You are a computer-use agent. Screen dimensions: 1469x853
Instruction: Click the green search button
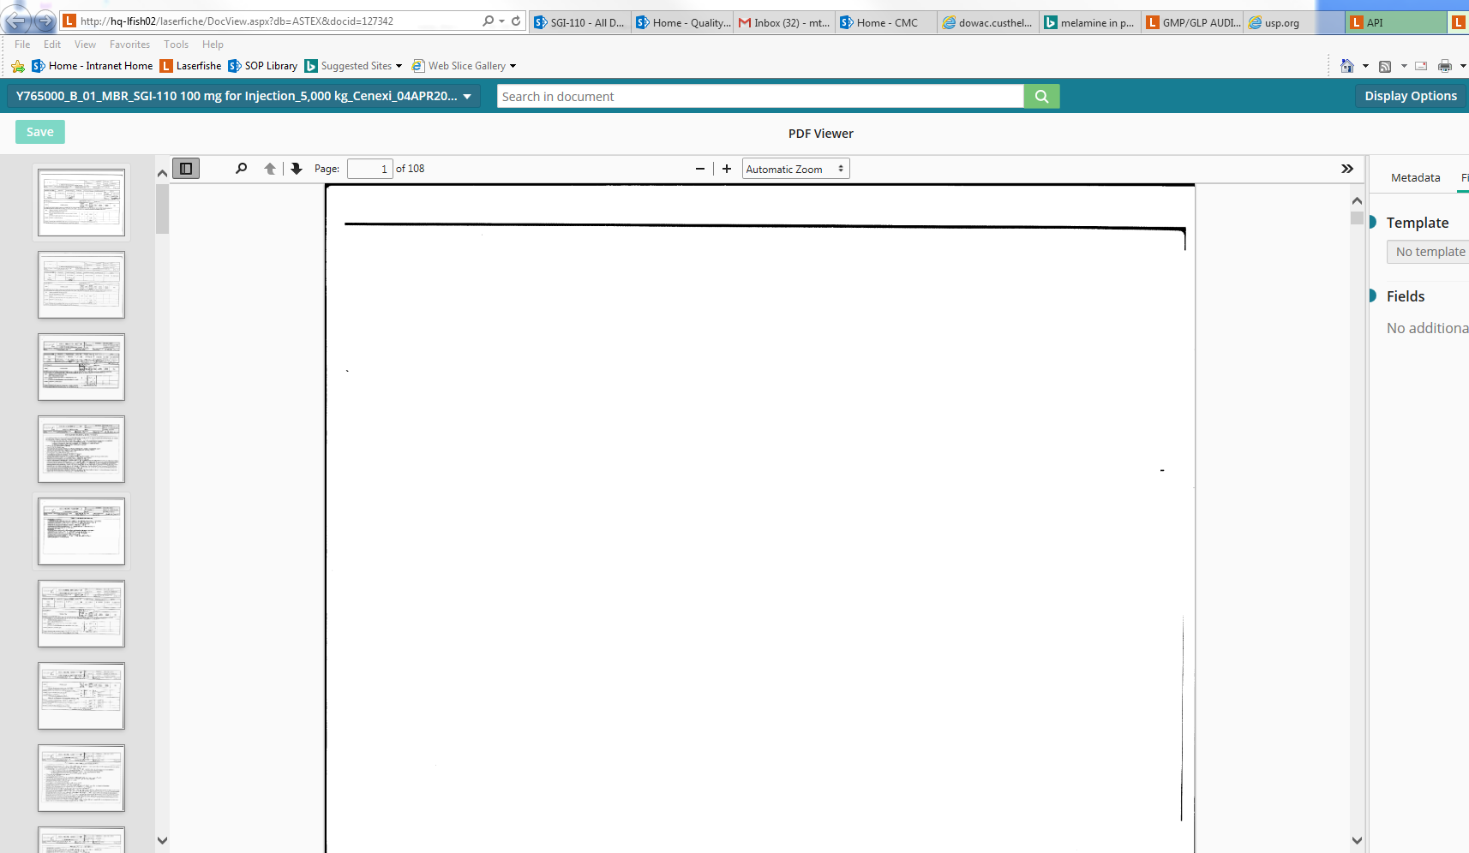coord(1042,96)
